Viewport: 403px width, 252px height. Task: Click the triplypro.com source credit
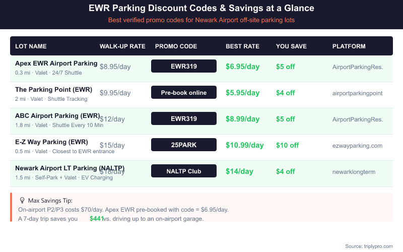tap(369, 246)
